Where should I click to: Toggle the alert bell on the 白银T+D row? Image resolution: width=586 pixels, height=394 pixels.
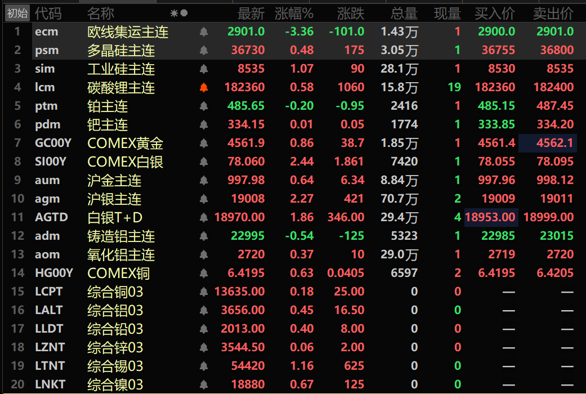[x=204, y=218]
